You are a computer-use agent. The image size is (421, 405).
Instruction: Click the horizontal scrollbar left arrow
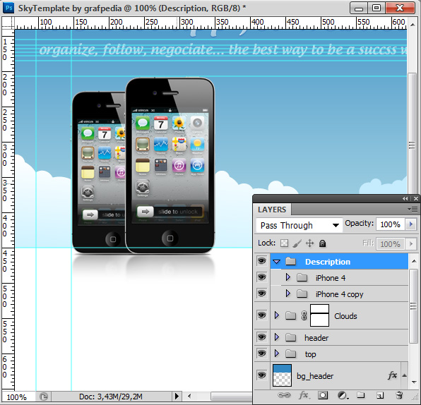(x=189, y=396)
